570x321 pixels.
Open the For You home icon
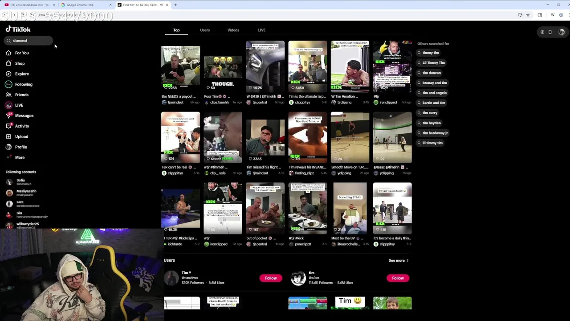click(8, 53)
